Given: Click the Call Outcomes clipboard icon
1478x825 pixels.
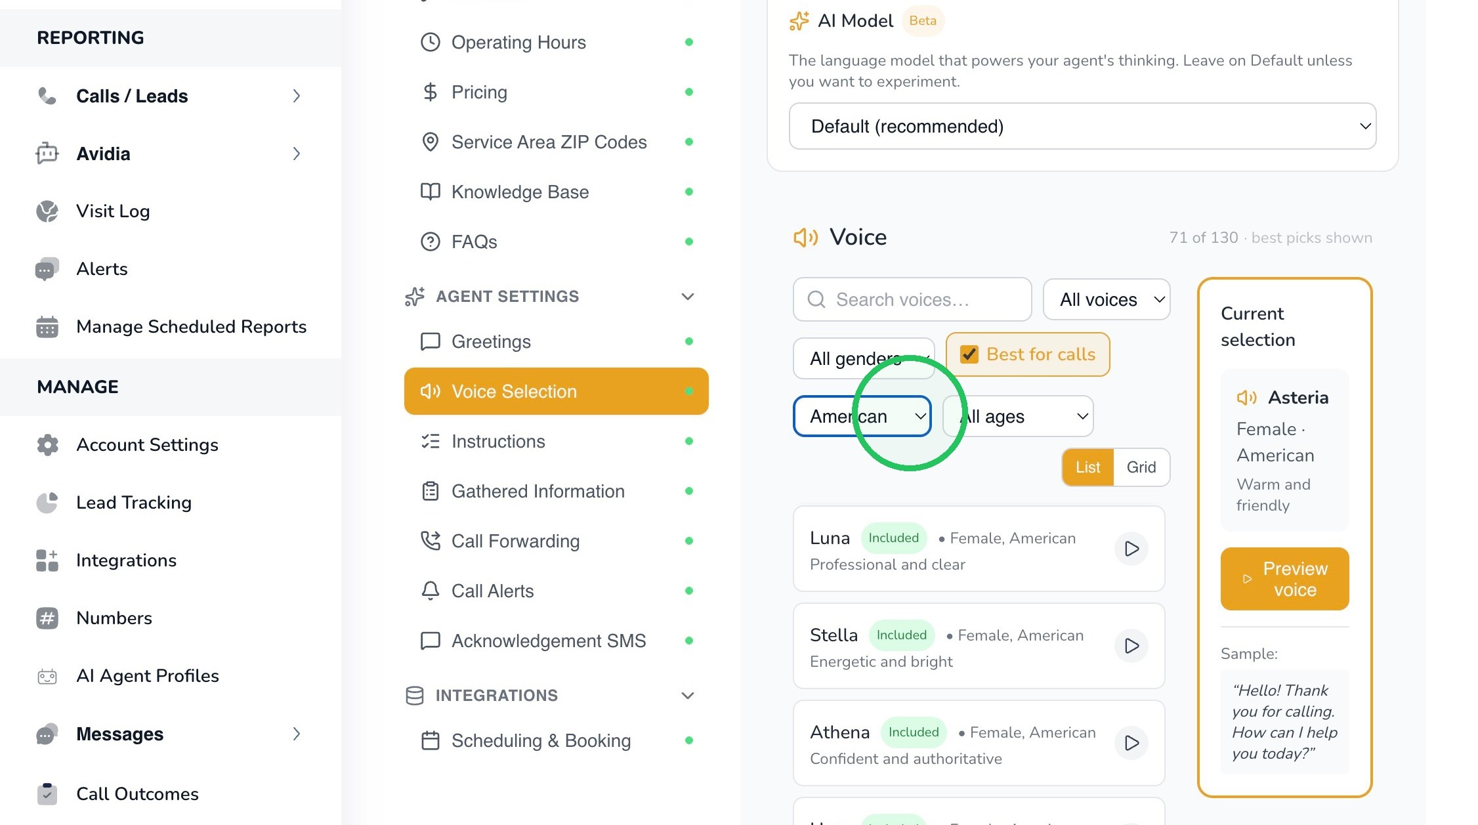Looking at the screenshot, I should 47,794.
